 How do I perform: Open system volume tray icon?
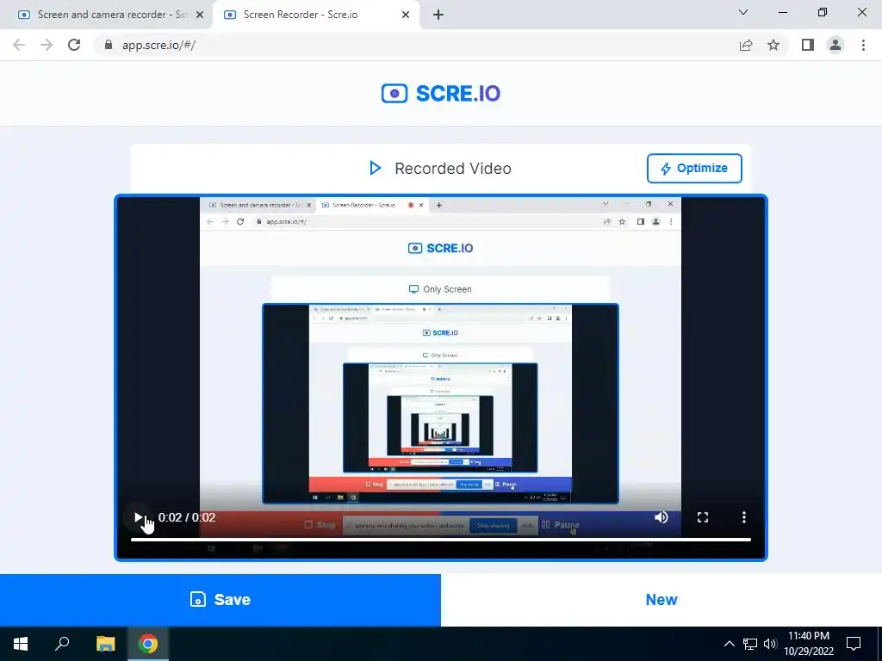coord(770,644)
